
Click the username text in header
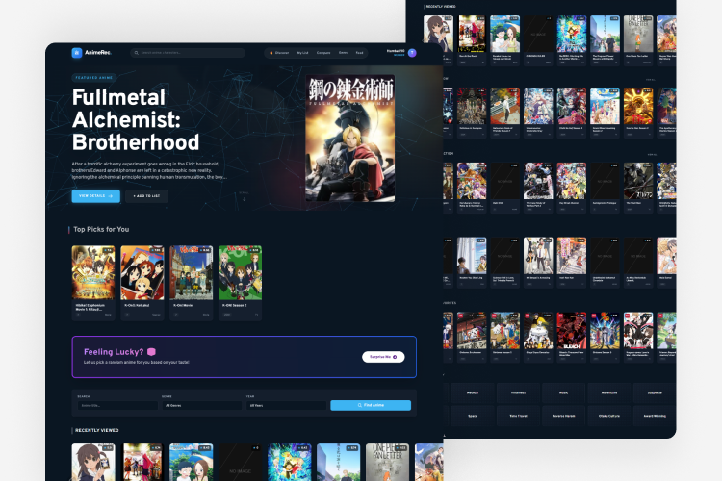pyautogui.click(x=396, y=51)
